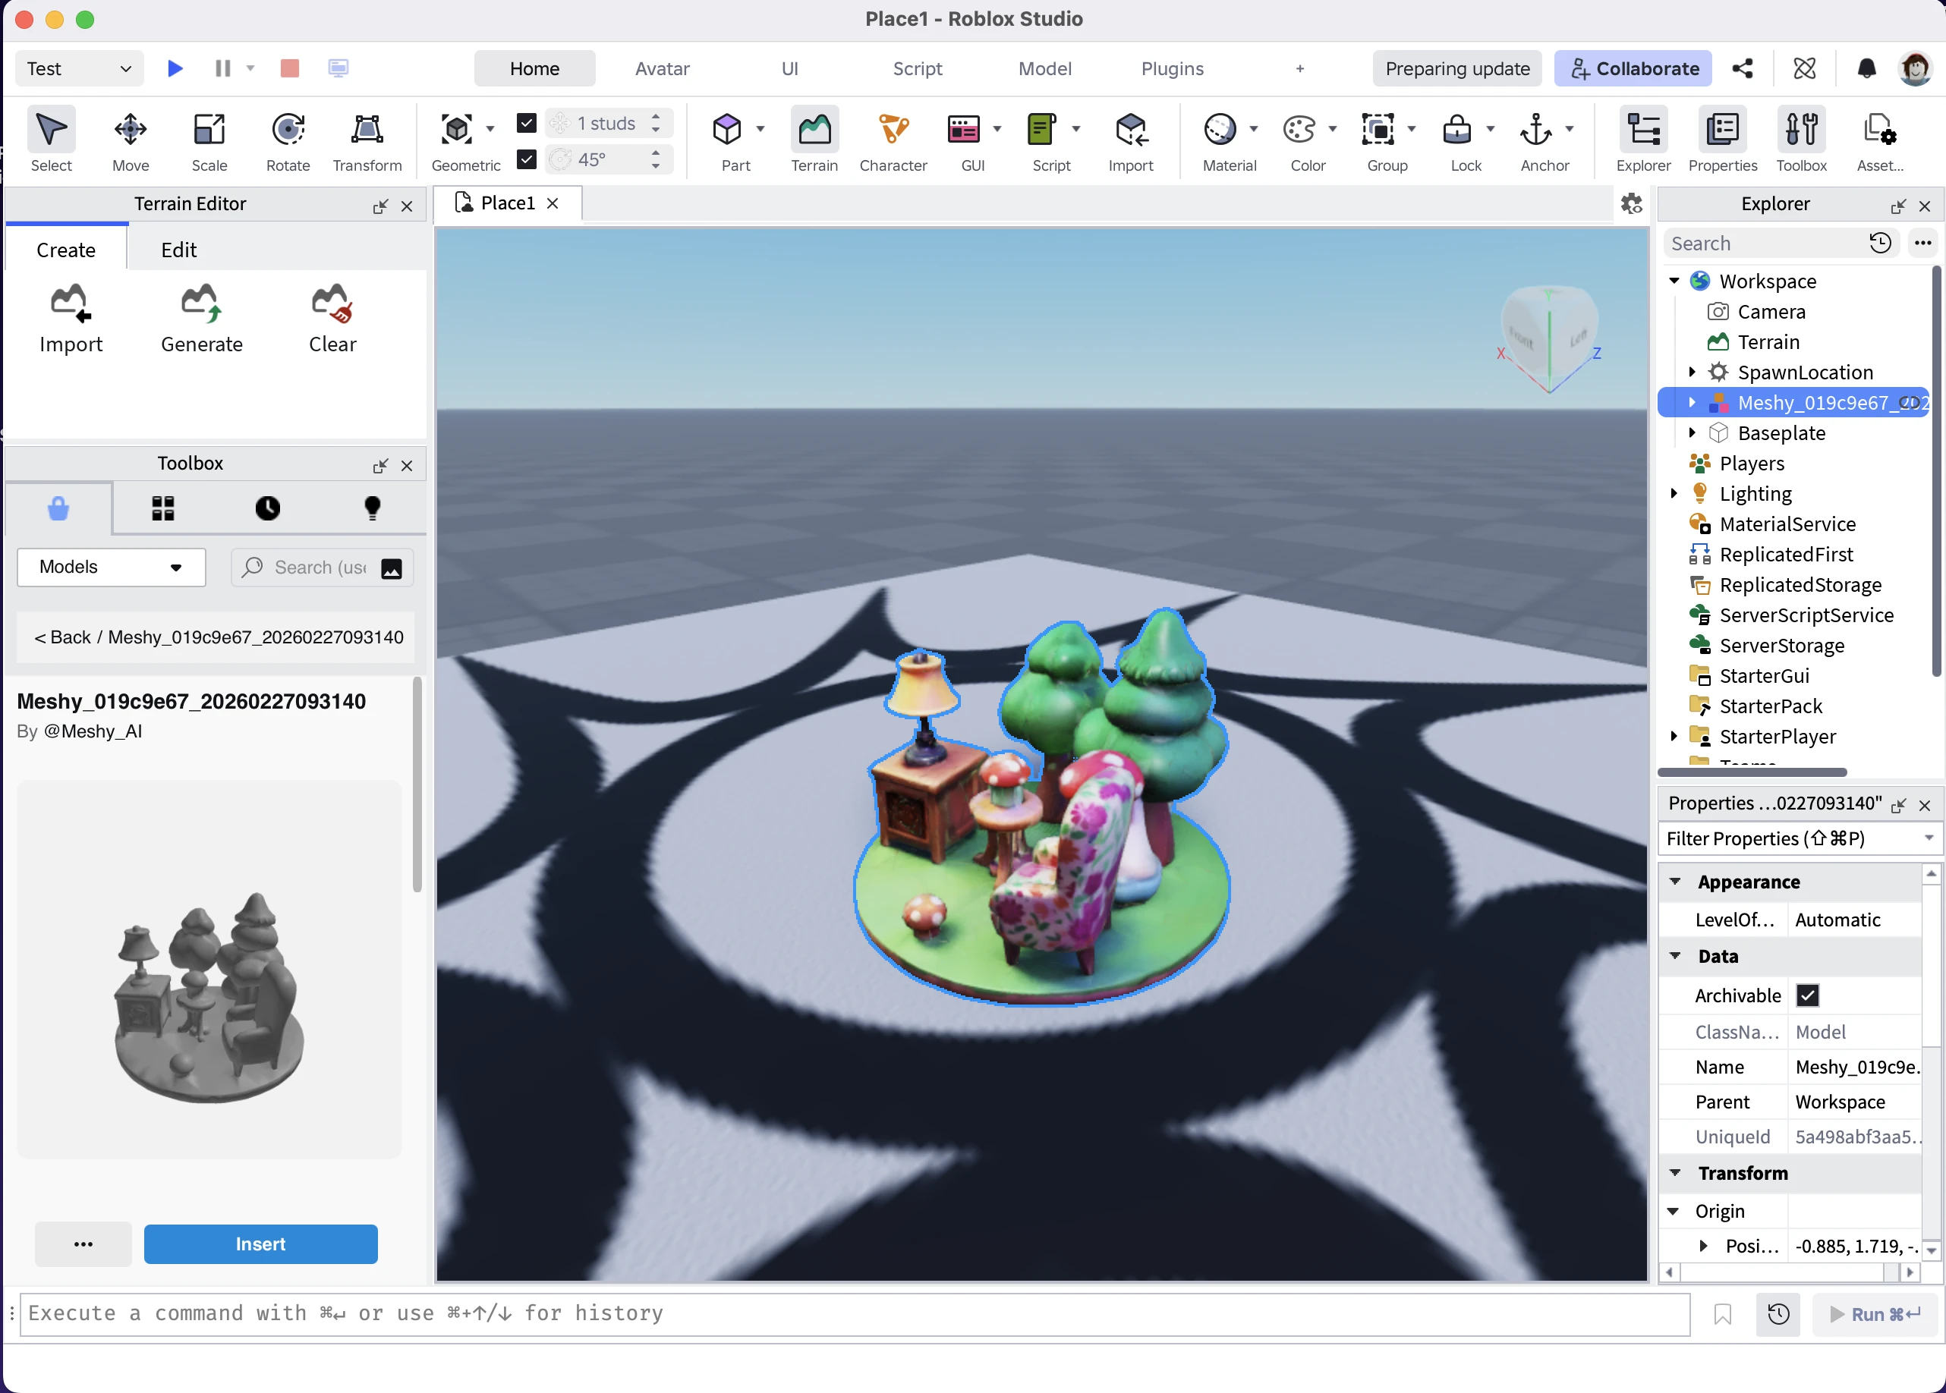Click the Anchor tool icon
Viewport: 1946px width, 1393px height.
click(1535, 130)
